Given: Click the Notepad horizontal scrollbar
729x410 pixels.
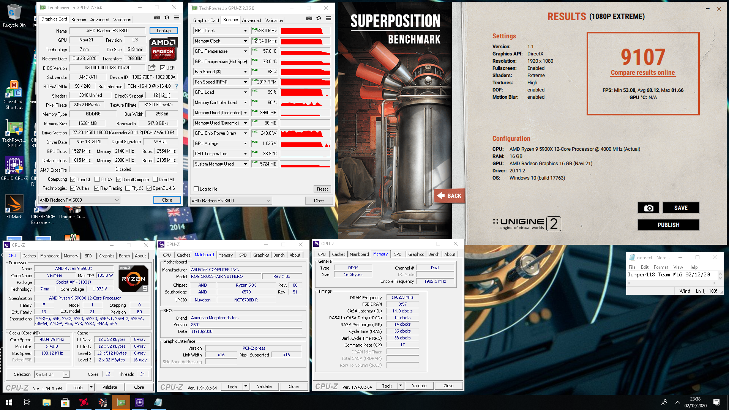Looking at the screenshot, I should 672,283.
